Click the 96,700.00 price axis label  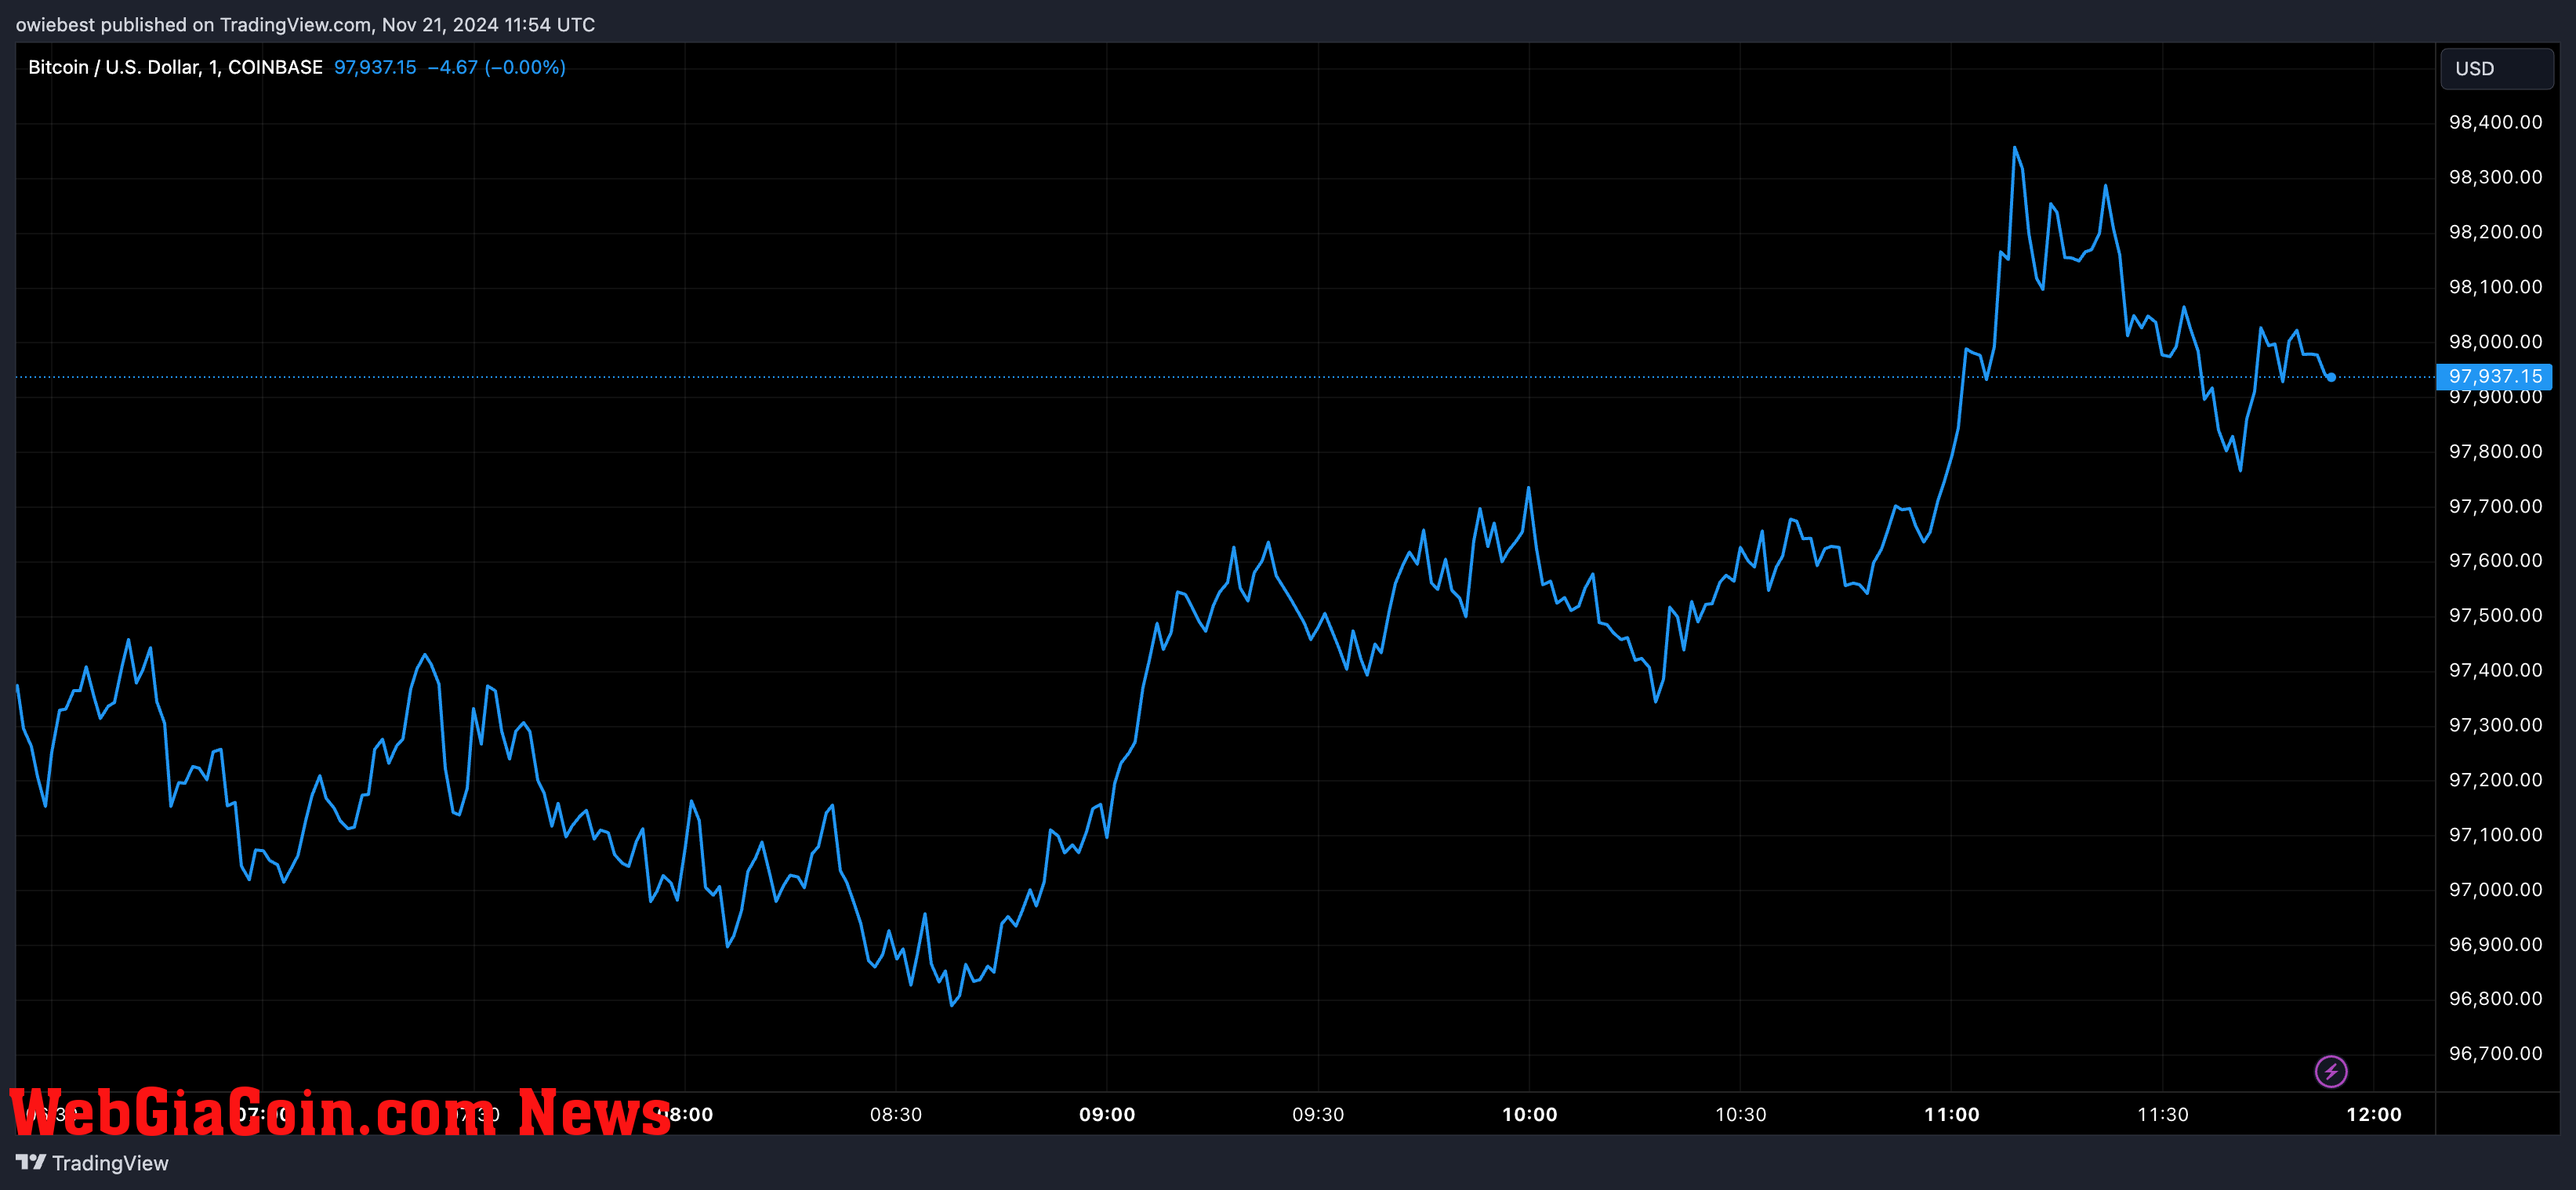click(x=2495, y=1053)
